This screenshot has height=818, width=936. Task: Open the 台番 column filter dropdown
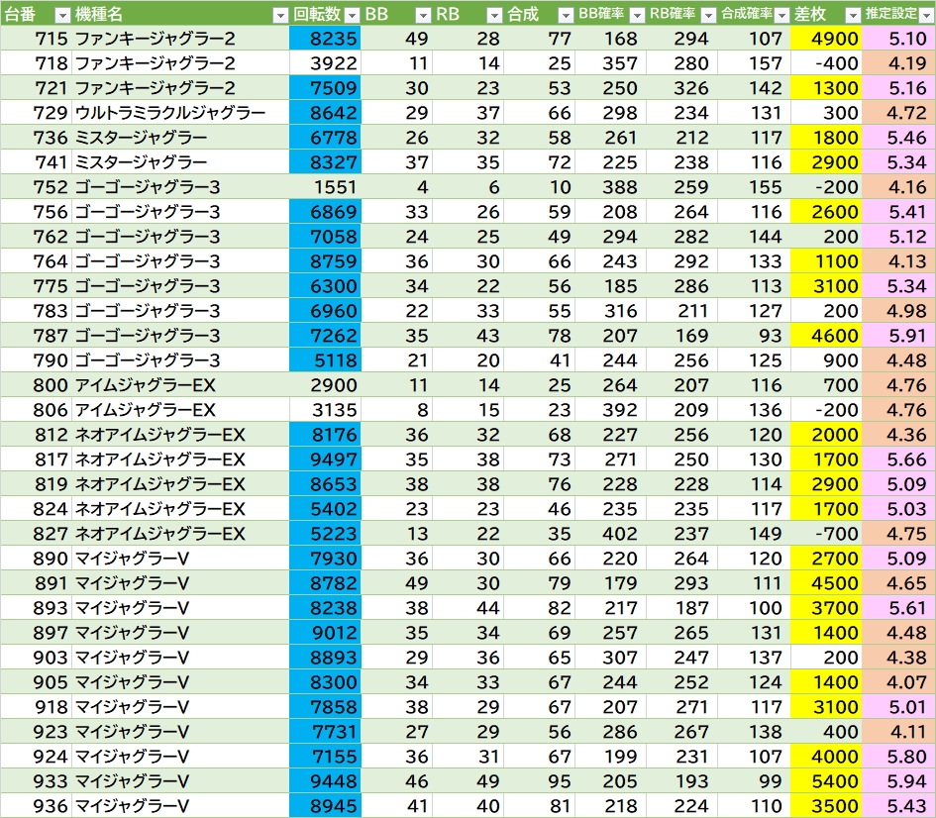tap(61, 15)
